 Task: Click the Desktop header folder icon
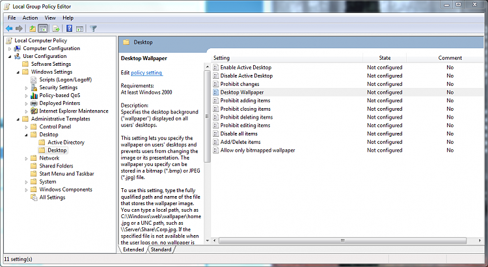pos(126,42)
